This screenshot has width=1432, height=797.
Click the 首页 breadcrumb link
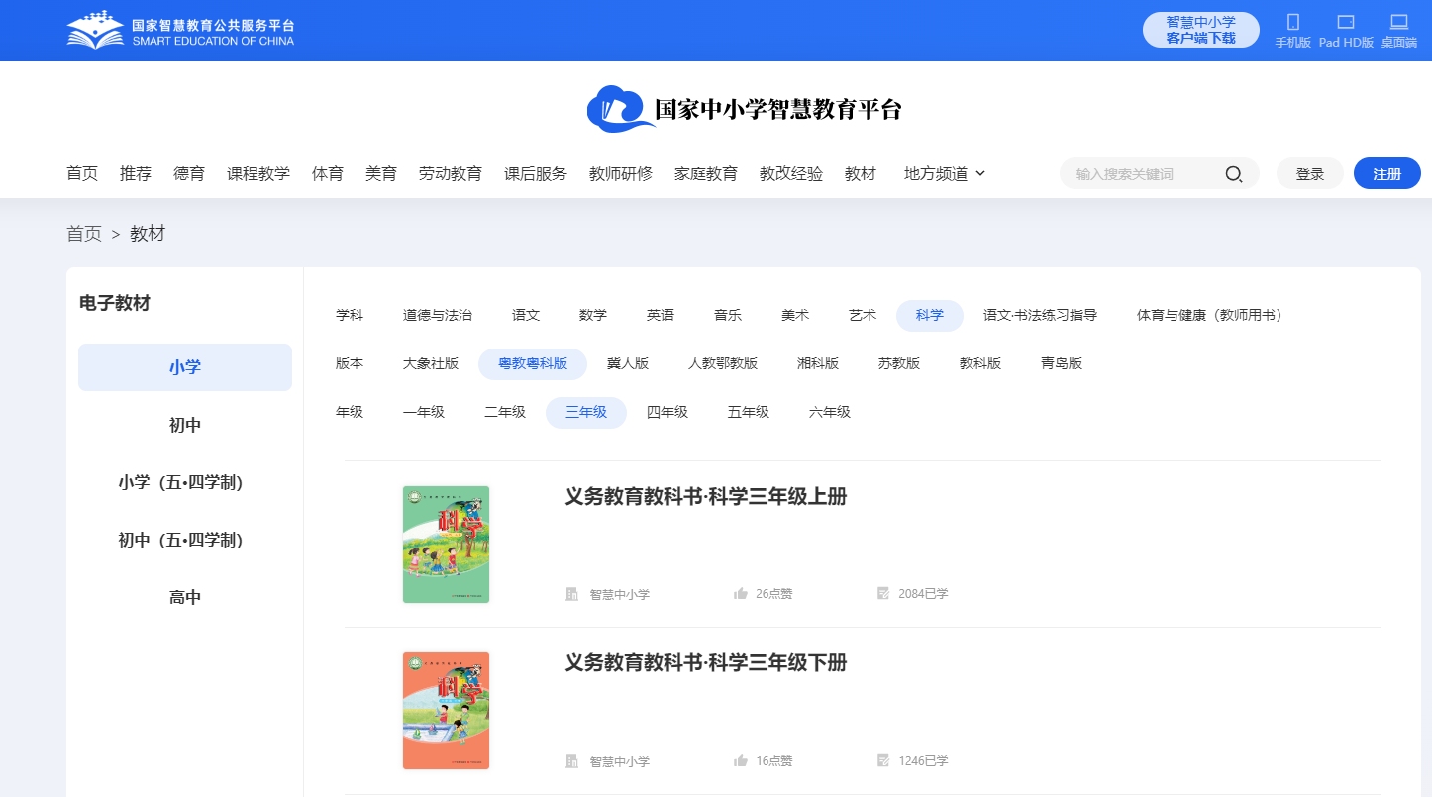pyautogui.click(x=84, y=233)
